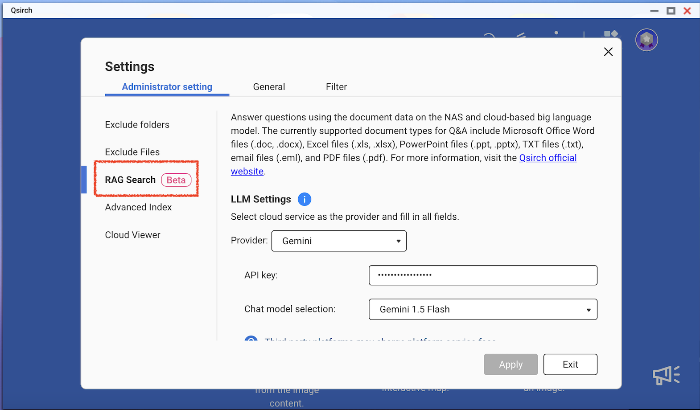Click the Beta badge next to RAG Search

176,180
